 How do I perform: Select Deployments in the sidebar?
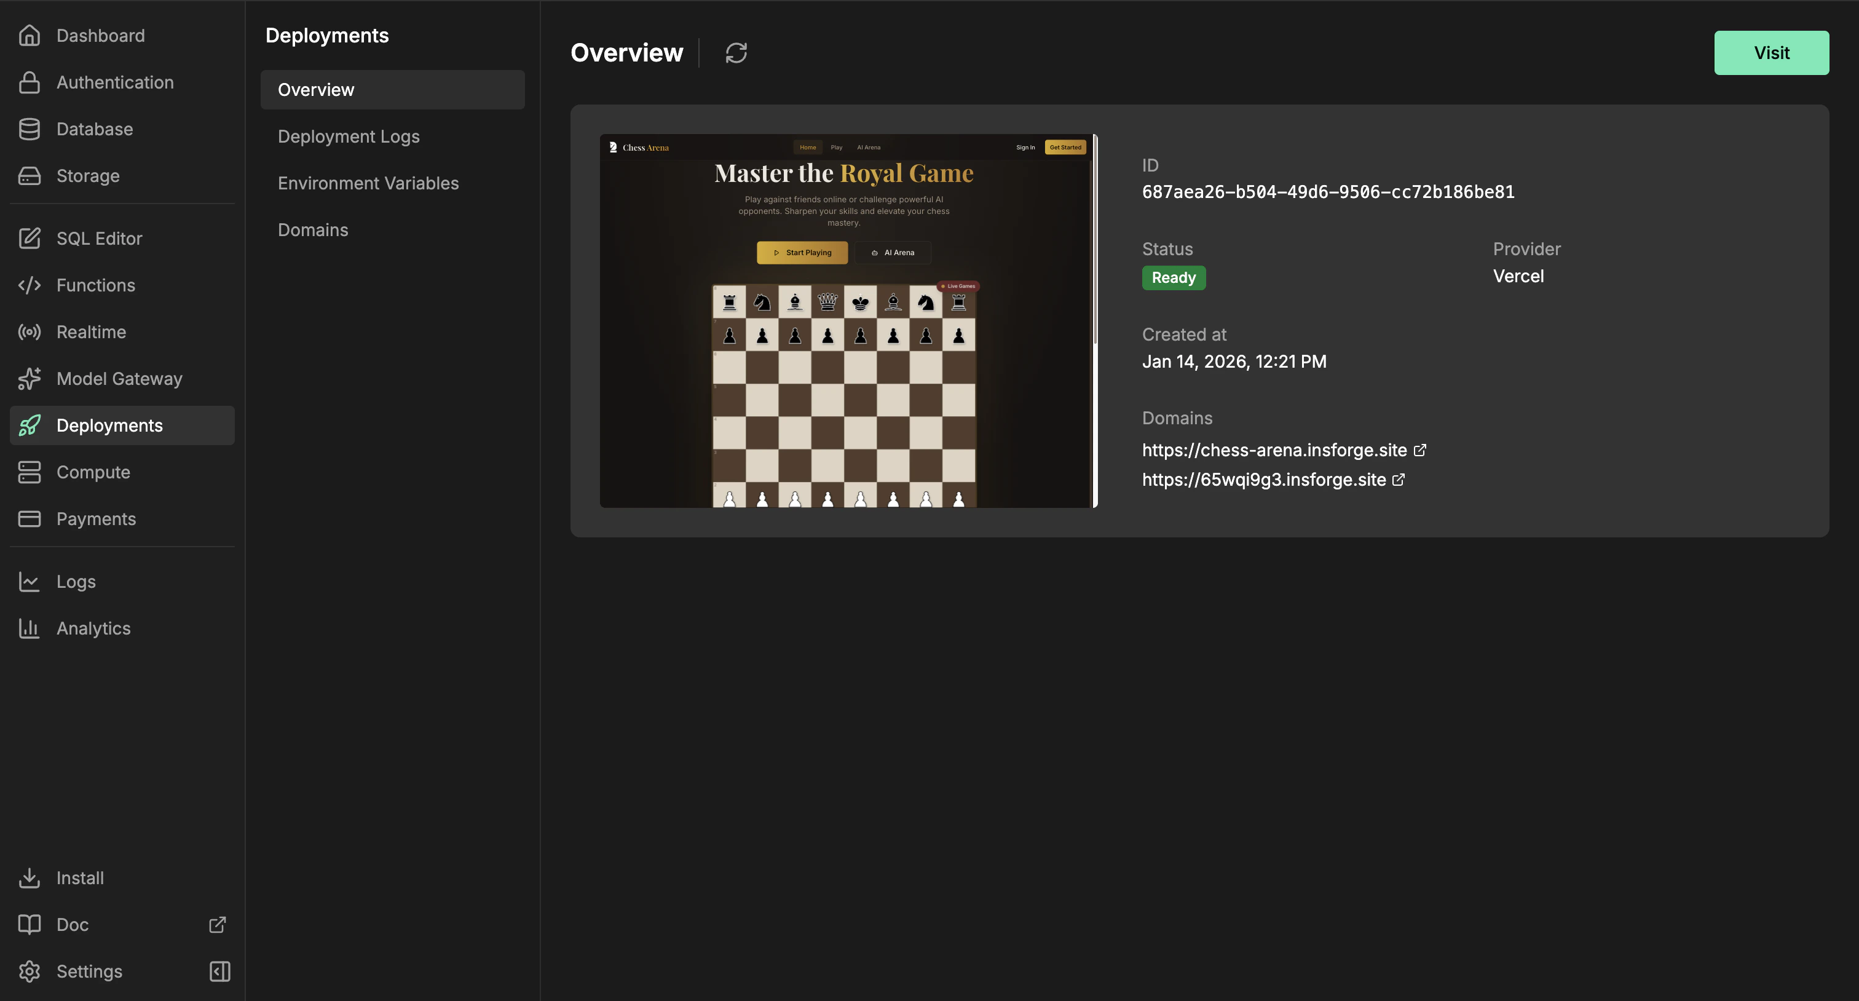click(122, 425)
